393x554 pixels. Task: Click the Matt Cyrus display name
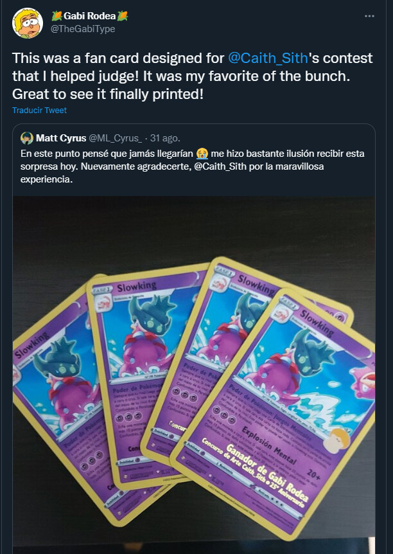point(61,138)
